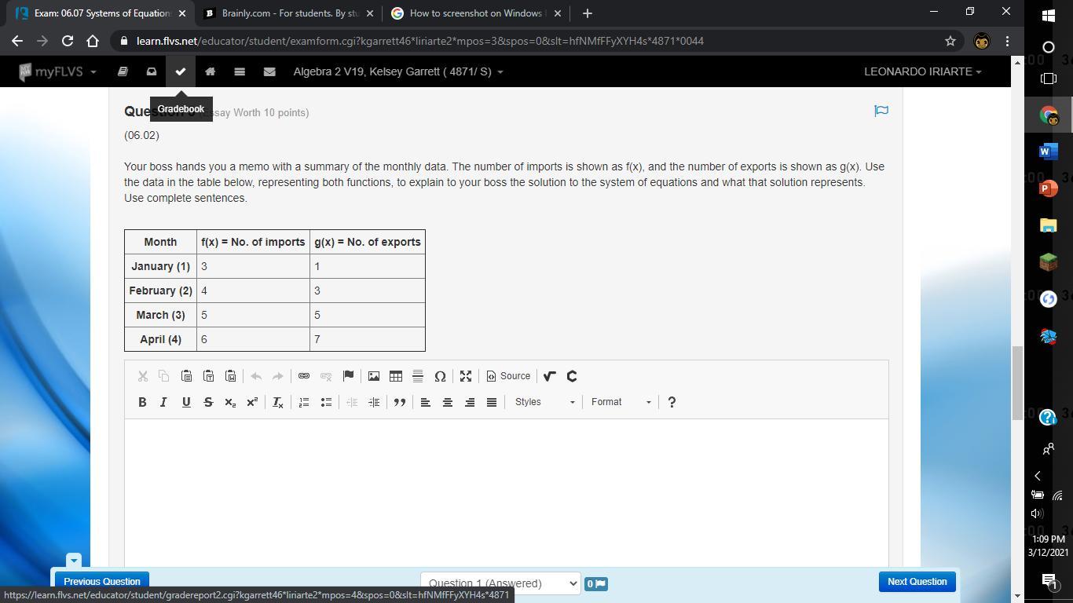The height and width of the screenshot is (603, 1073).
Task: Decrease the paragraph indent
Action: (352, 402)
